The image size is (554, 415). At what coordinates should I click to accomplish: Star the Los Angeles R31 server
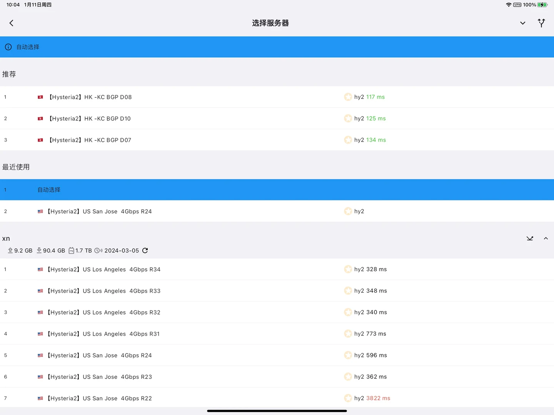click(x=348, y=334)
